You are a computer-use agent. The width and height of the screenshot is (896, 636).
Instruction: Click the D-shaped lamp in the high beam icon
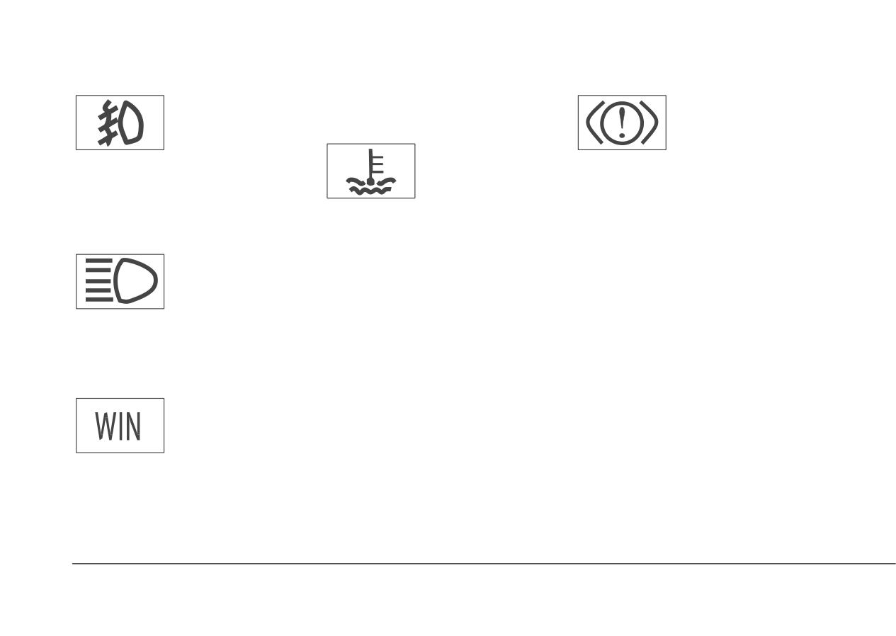tap(136, 282)
